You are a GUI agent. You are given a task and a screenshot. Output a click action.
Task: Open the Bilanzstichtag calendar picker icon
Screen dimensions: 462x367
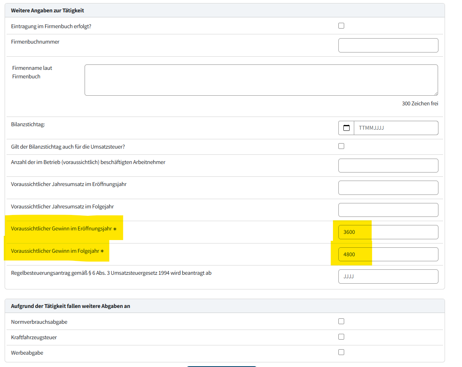point(346,128)
